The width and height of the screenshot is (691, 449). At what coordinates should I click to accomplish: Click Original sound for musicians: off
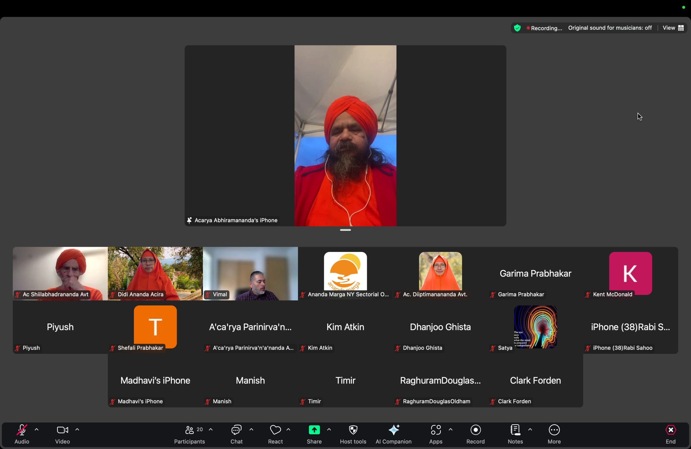pos(610,28)
